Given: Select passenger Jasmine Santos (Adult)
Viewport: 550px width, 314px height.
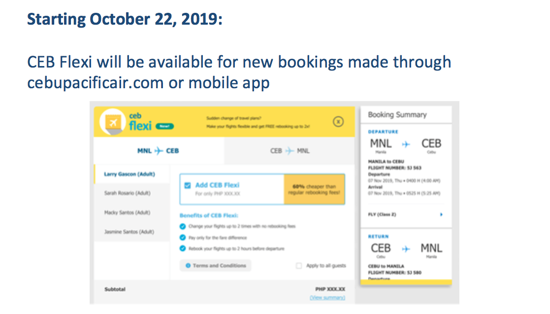Looking at the screenshot, I should [129, 231].
